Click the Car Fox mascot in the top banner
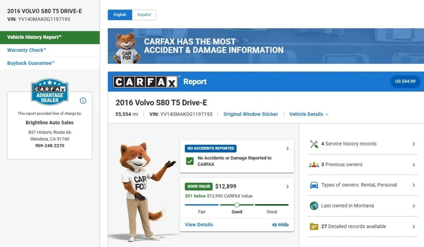Screen dimensions: 424x247 tap(127, 48)
